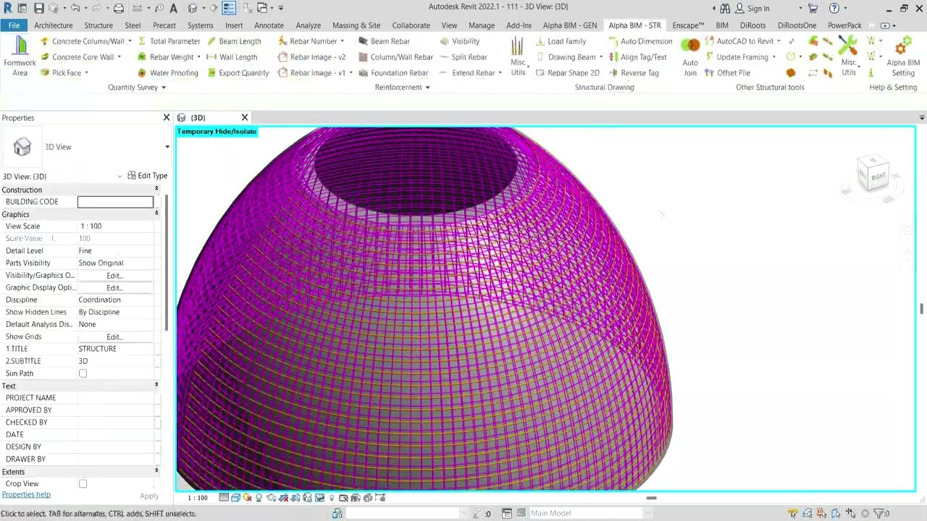This screenshot has width=927, height=521.
Task: Click the Rebar Shape 2D tool
Action: (567, 73)
